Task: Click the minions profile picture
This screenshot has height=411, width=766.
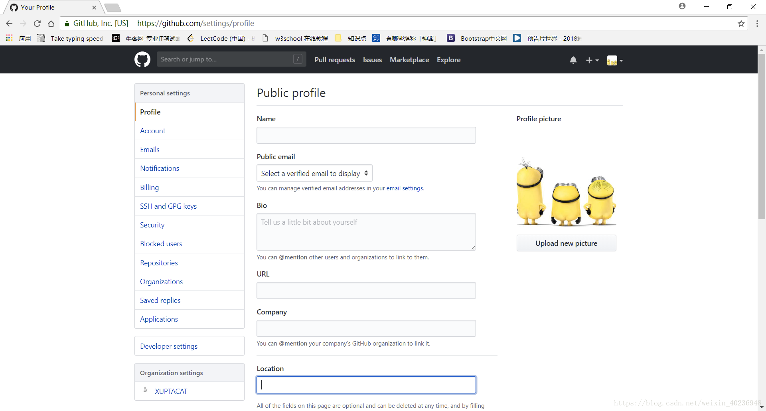Action: (x=566, y=193)
